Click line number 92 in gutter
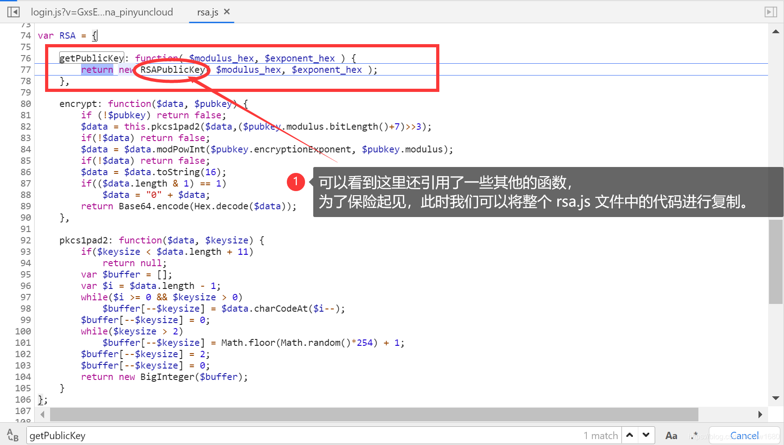784x445 pixels. (x=25, y=240)
